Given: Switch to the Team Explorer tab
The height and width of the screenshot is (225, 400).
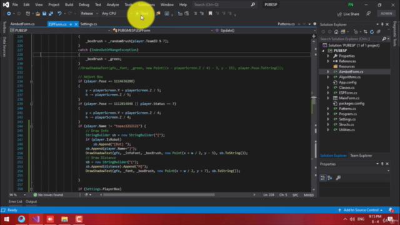Looking at the screenshot, I should point(361,156).
